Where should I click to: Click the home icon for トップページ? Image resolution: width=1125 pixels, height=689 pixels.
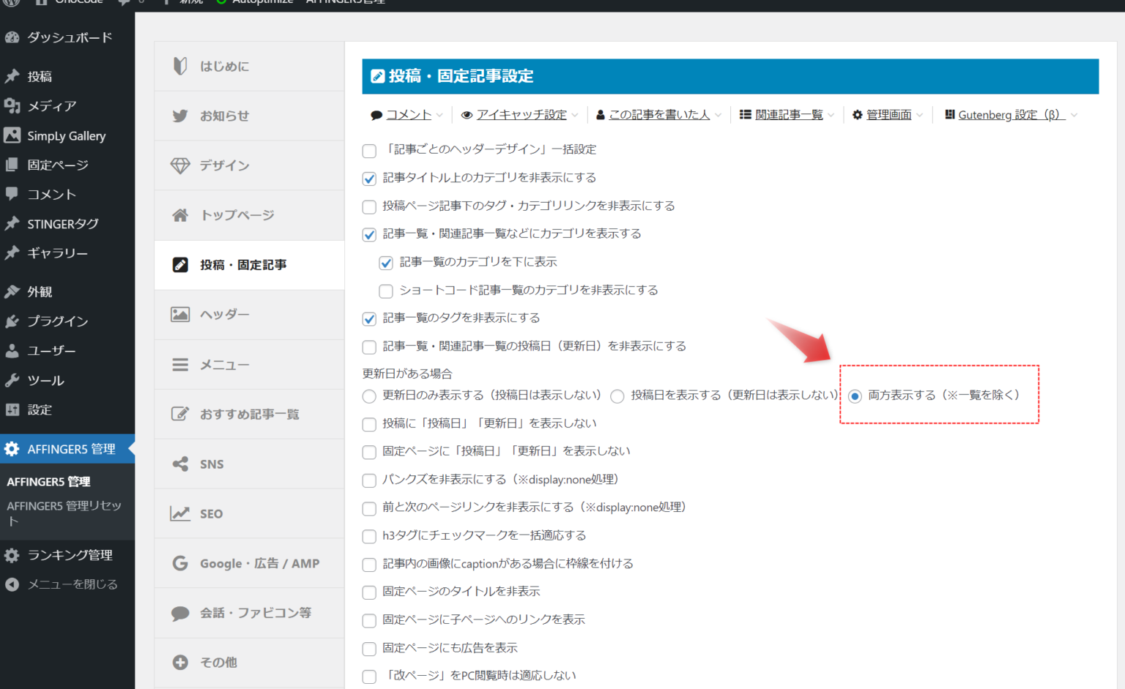tap(180, 215)
